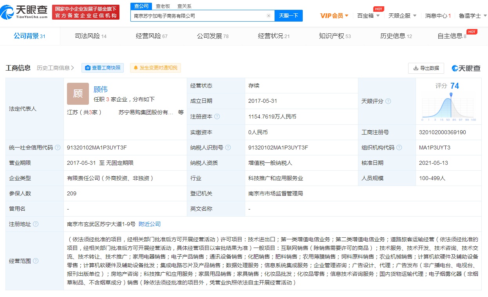
Task: Click the help icon next to 纳税人识别号
Action: coord(228,148)
